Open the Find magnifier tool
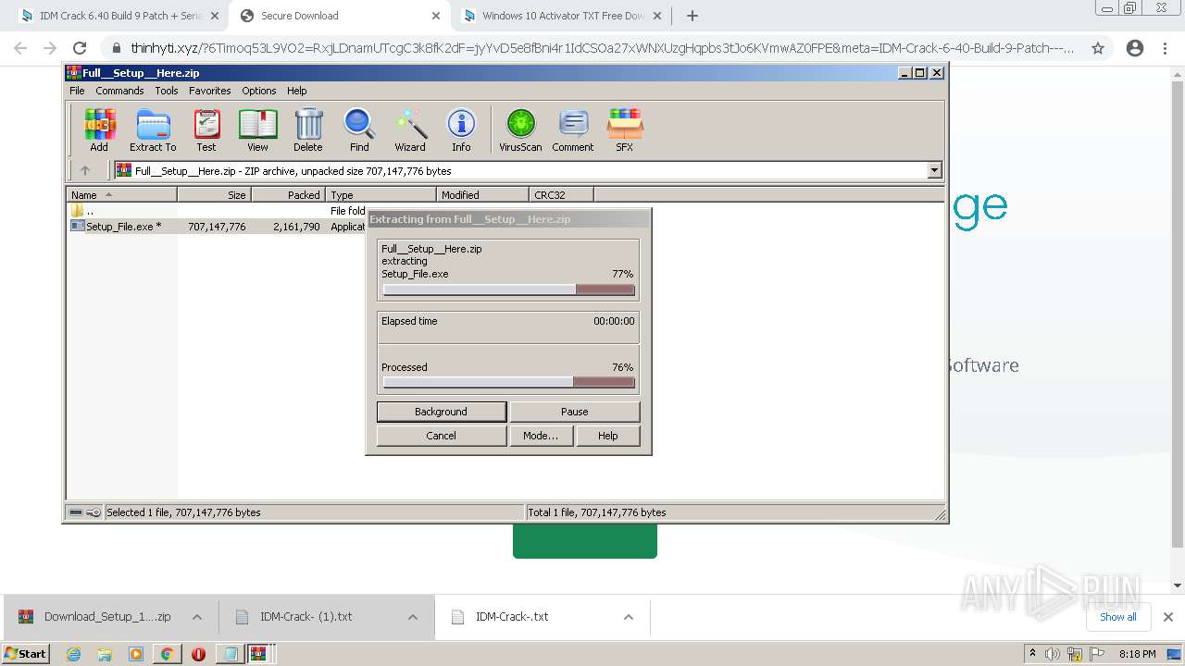This screenshot has height=666, width=1185. point(359,129)
